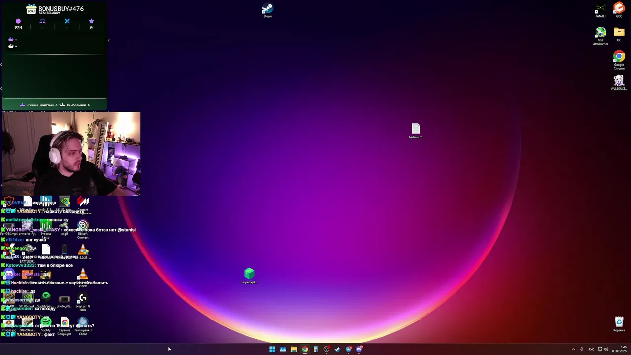The width and height of the screenshot is (631, 355).
Task: Change the РУС input language
Action: (x=591, y=349)
